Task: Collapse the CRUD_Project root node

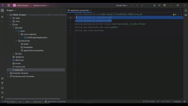Action: [x=8, y=15]
